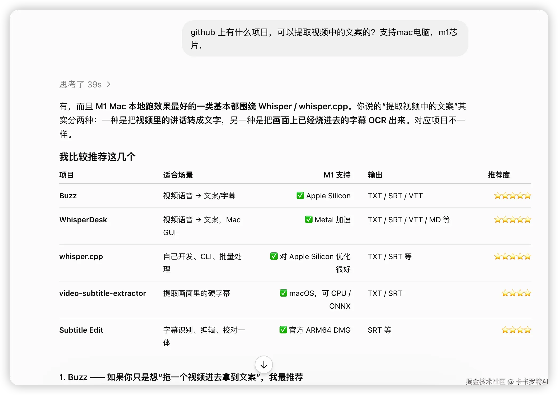Click the star rating in whisper.cpp row

512,256
